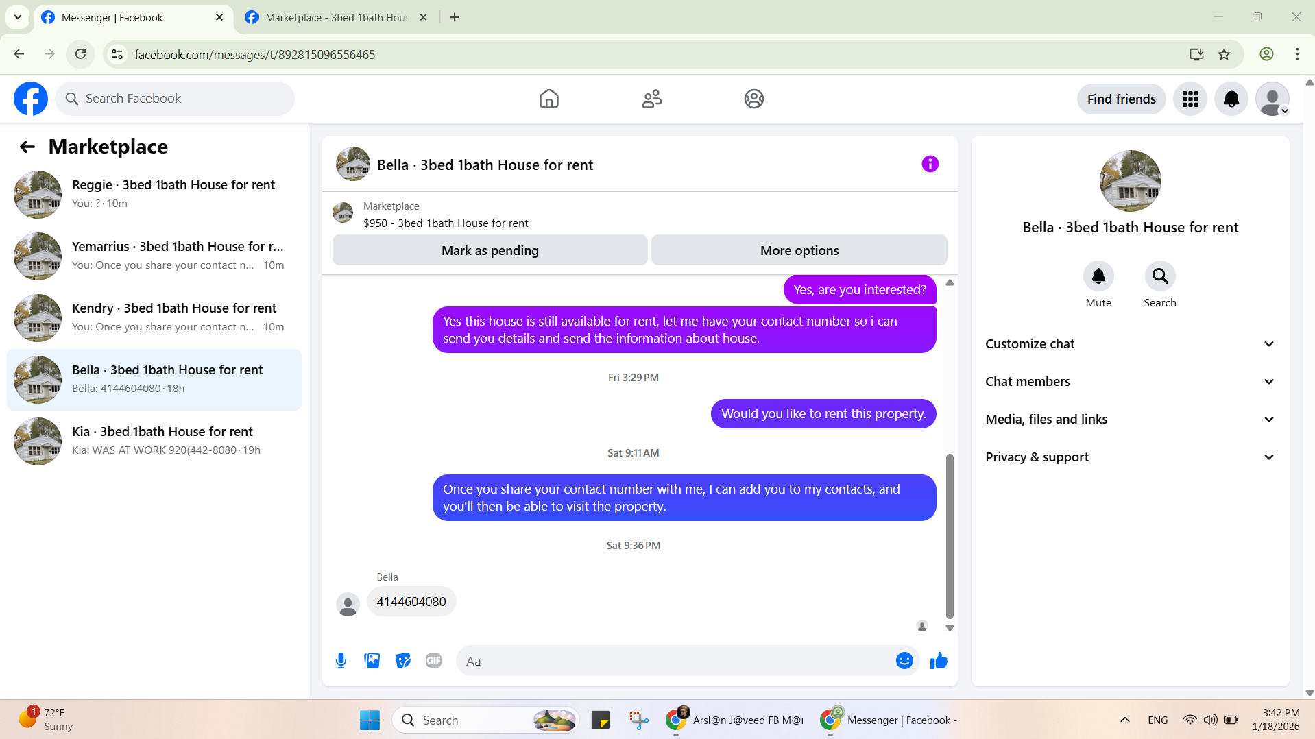The height and width of the screenshot is (739, 1315).
Task: Open the tab search dropdown arrow
Action: click(x=18, y=17)
